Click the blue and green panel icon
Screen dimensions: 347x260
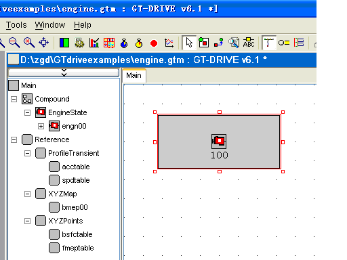click(64, 43)
